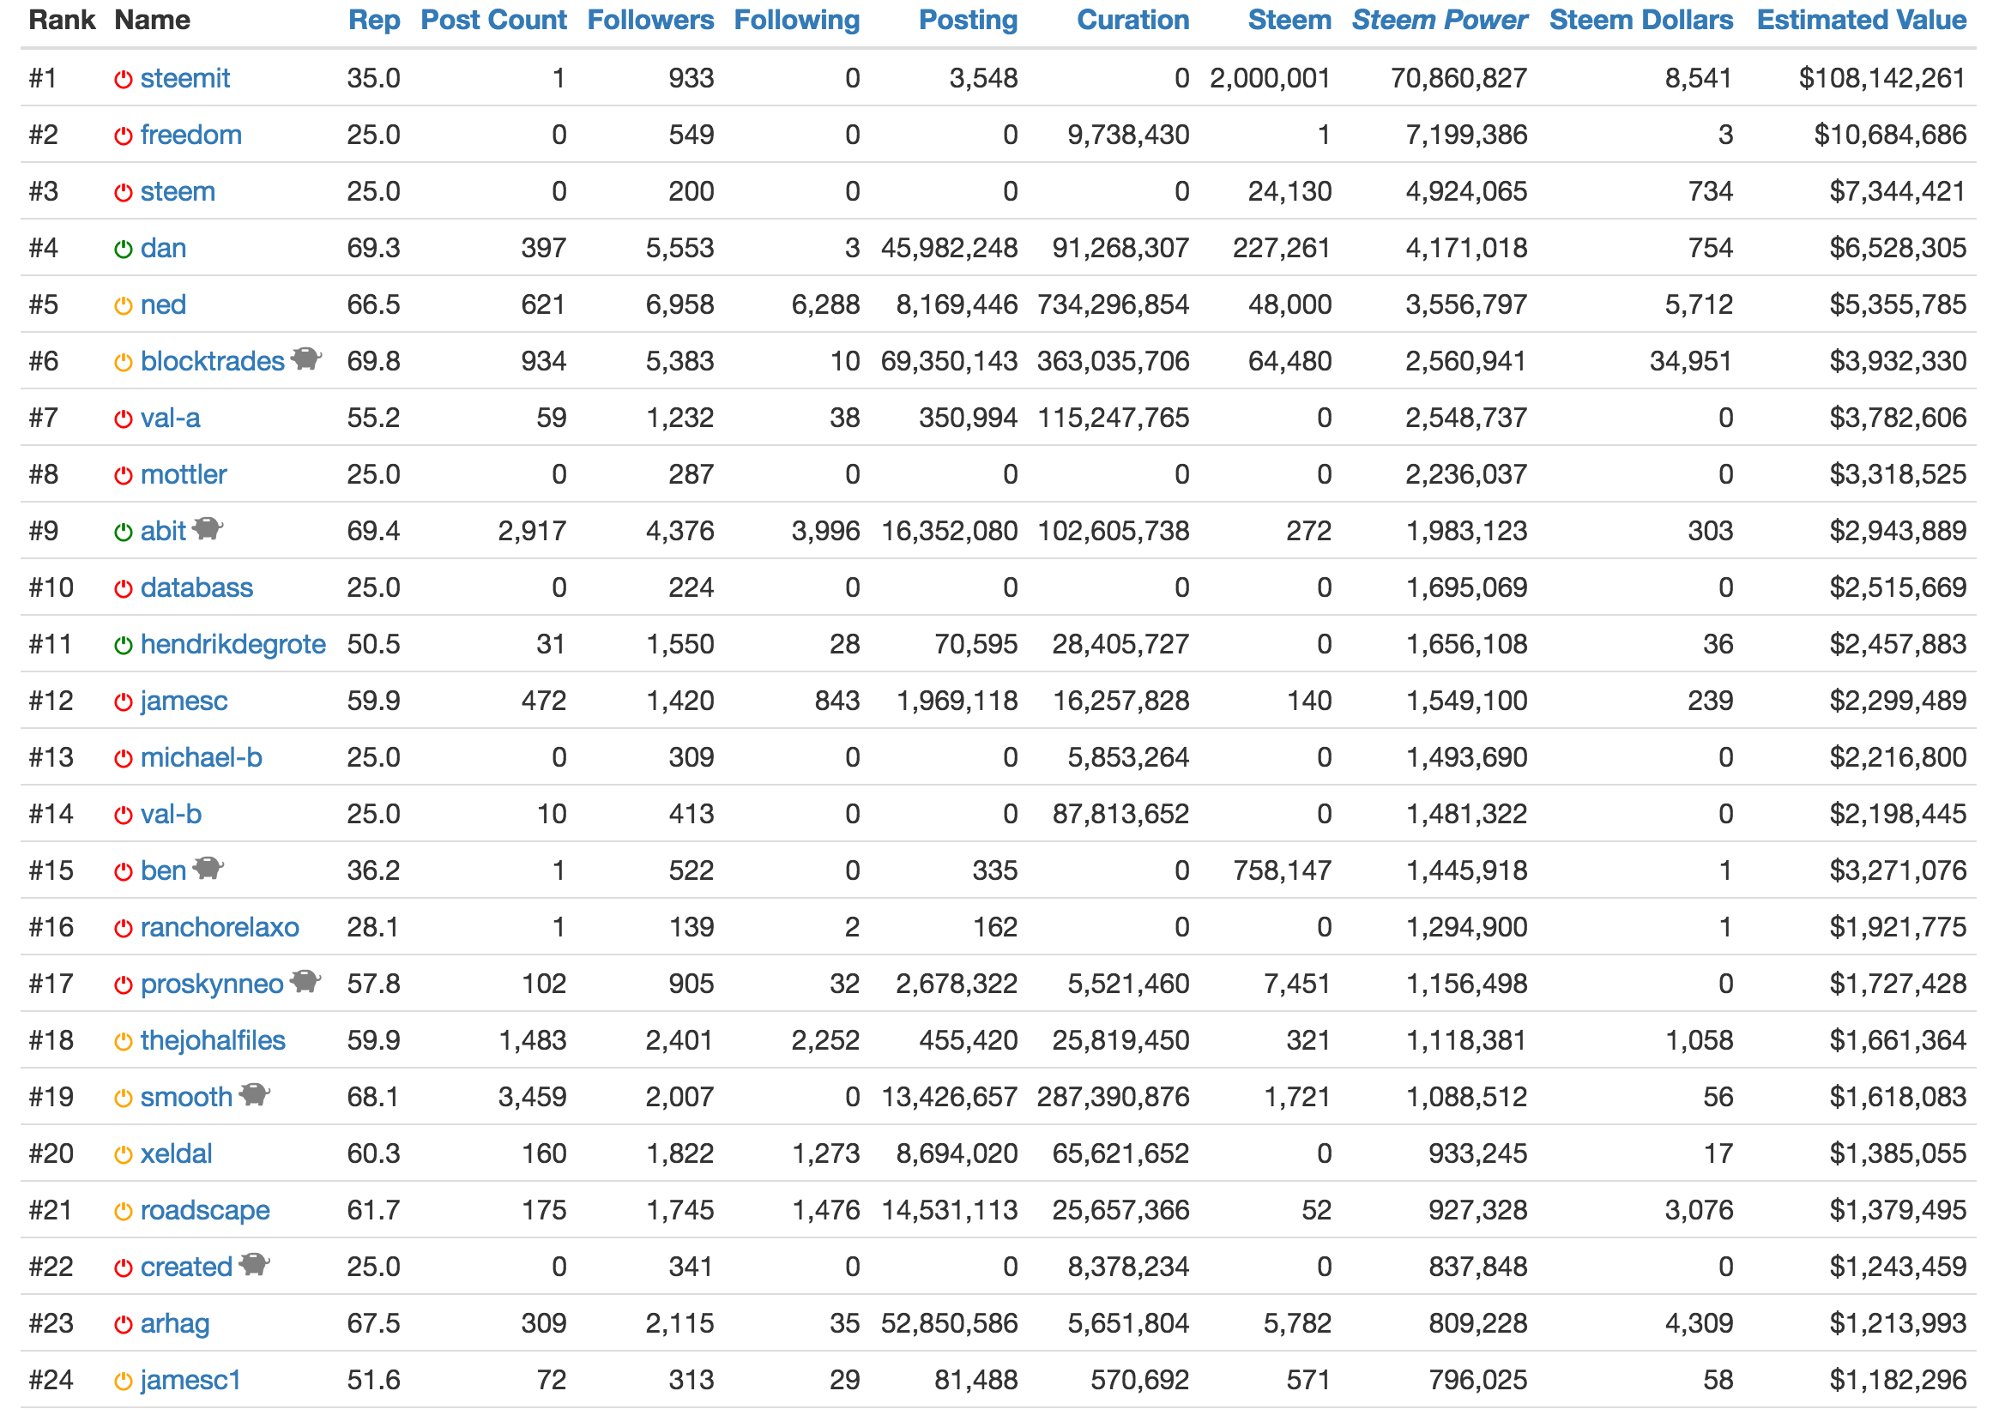Click the green power icon beside hendrikdegrote

pyautogui.click(x=124, y=646)
